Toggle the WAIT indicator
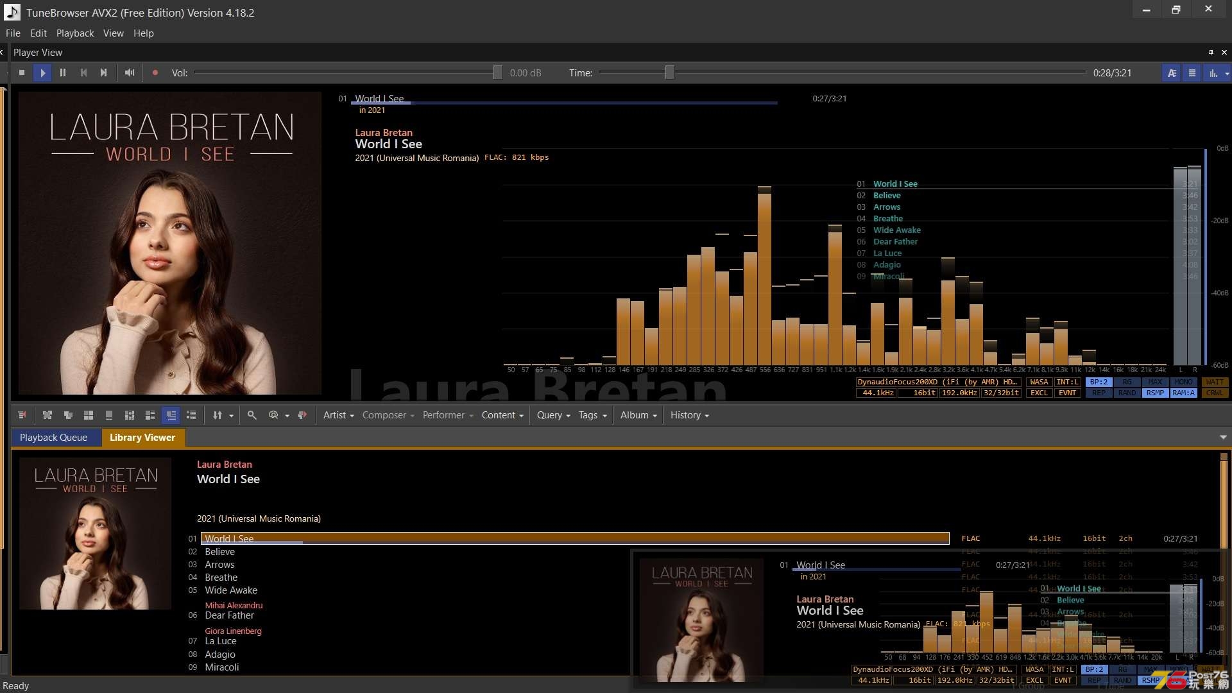 [x=1215, y=382]
